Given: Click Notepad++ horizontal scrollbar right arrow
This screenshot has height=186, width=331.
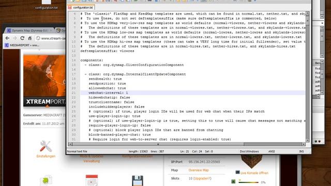Looking at the screenshot, I should pos(304,144).
